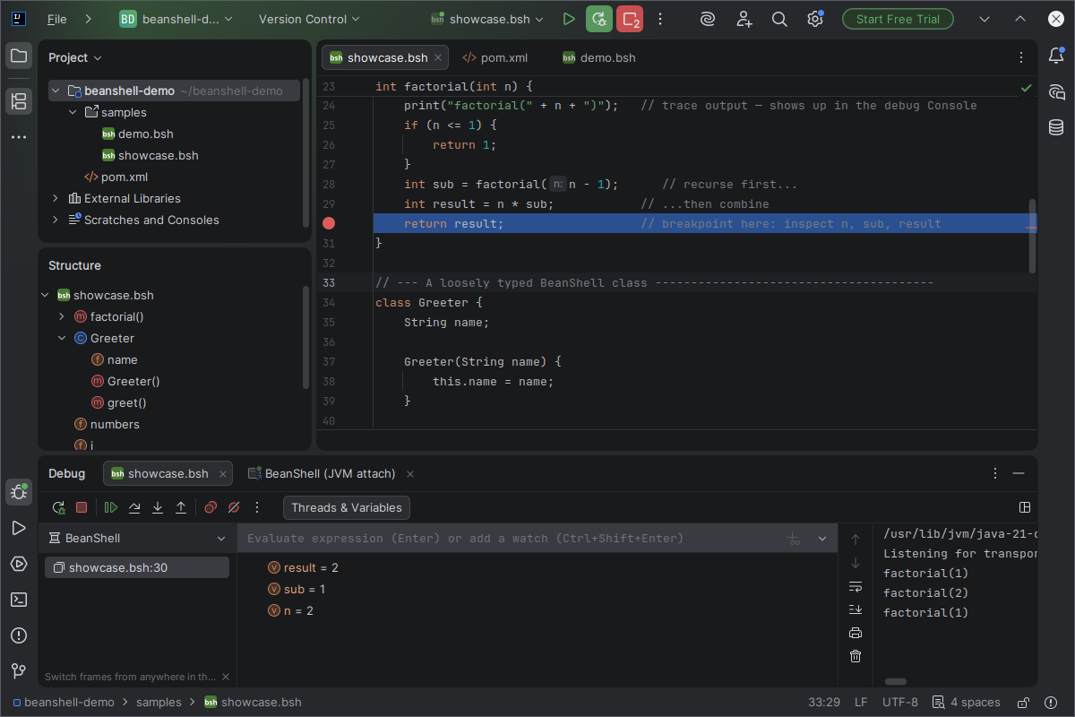
Task: Switch to demo.bsh editor tab
Action: pos(598,57)
